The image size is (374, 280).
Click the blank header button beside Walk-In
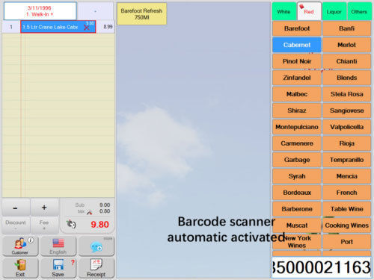coord(95,11)
